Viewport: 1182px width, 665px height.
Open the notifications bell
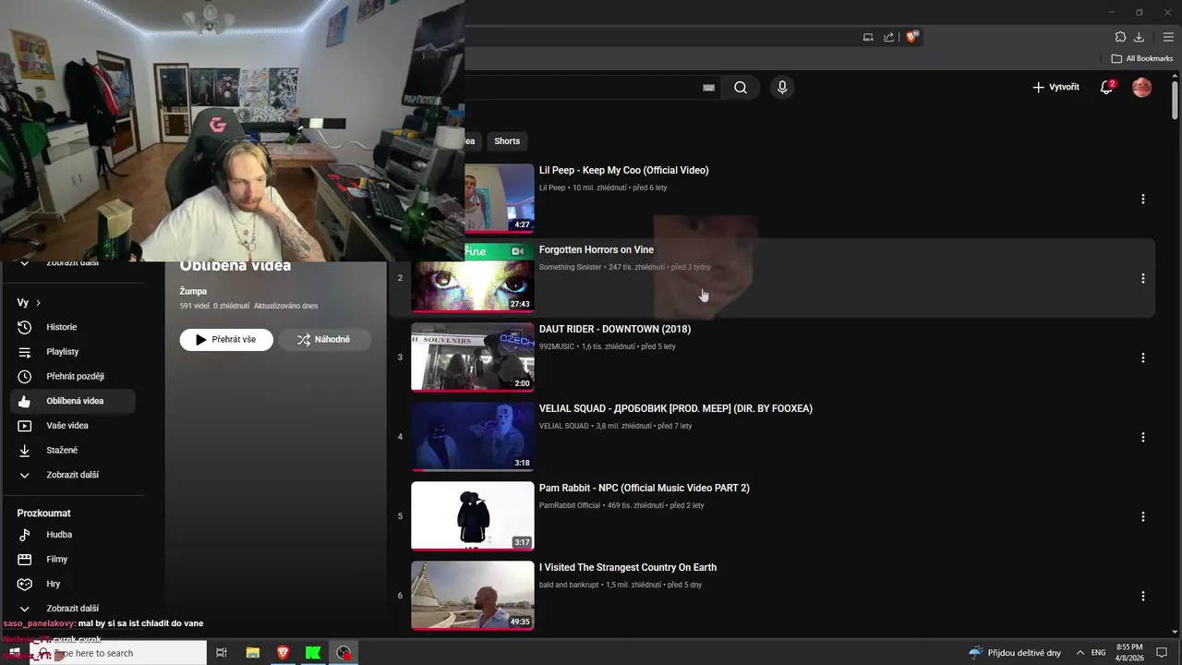coord(1106,87)
